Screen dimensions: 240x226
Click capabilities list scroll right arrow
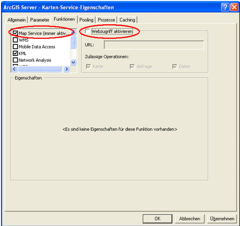point(67,69)
